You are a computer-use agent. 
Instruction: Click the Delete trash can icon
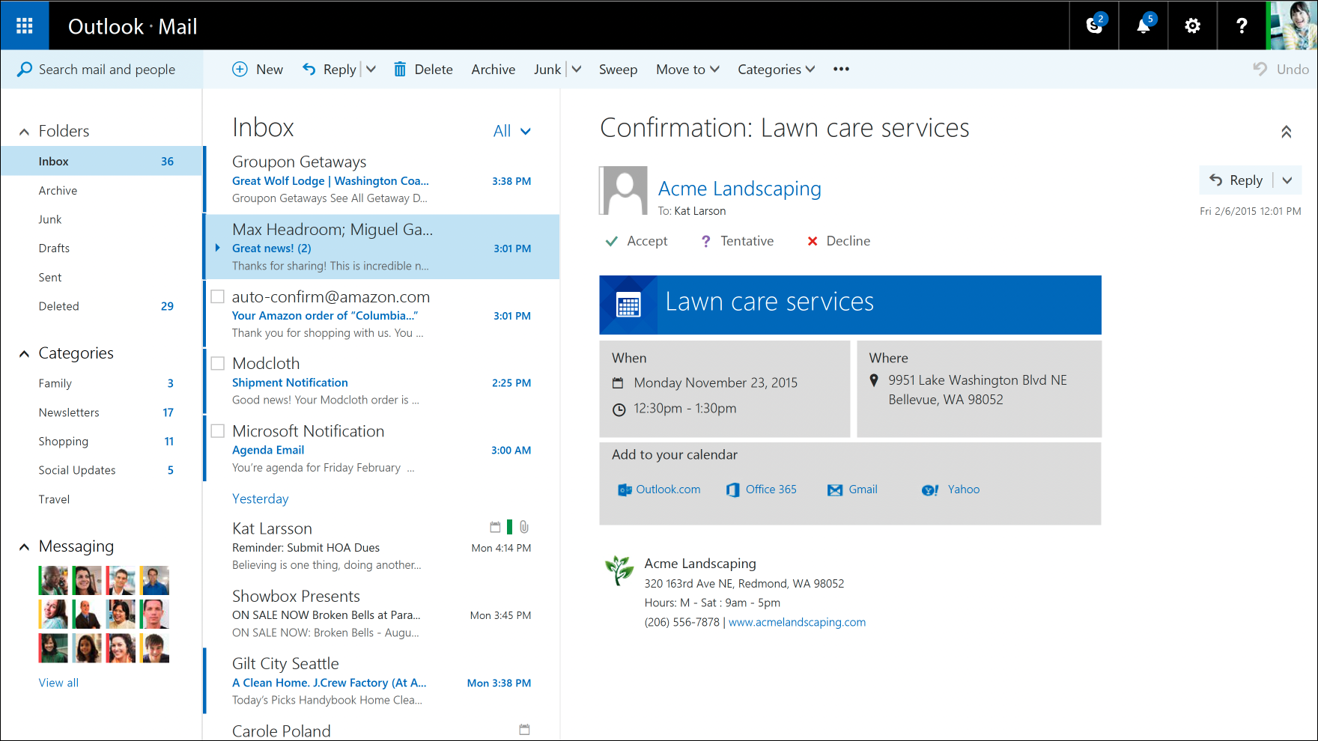[x=400, y=69]
